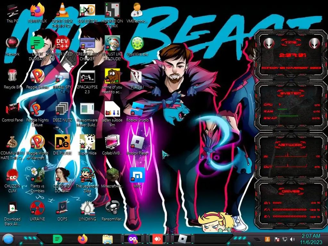Open the Ransomware Maker Build... icon
Image resolution: width=328 pixels, height=246 pixels.
[87, 109]
